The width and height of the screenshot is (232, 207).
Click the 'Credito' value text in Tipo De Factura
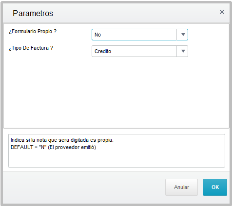pyautogui.click(x=103, y=51)
